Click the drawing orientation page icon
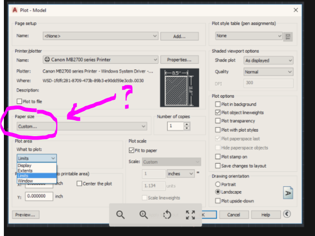The width and height of the screenshot is (315, 236). click(288, 192)
